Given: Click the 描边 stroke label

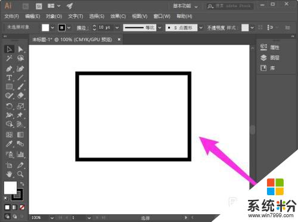Looking at the screenshot, I should (83, 27).
